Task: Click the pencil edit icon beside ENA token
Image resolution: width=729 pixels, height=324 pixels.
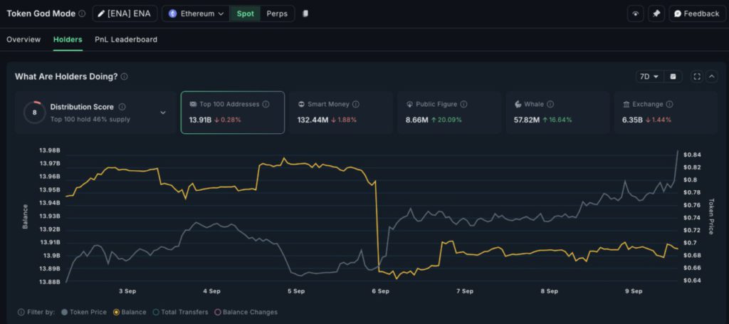Action: (x=100, y=14)
